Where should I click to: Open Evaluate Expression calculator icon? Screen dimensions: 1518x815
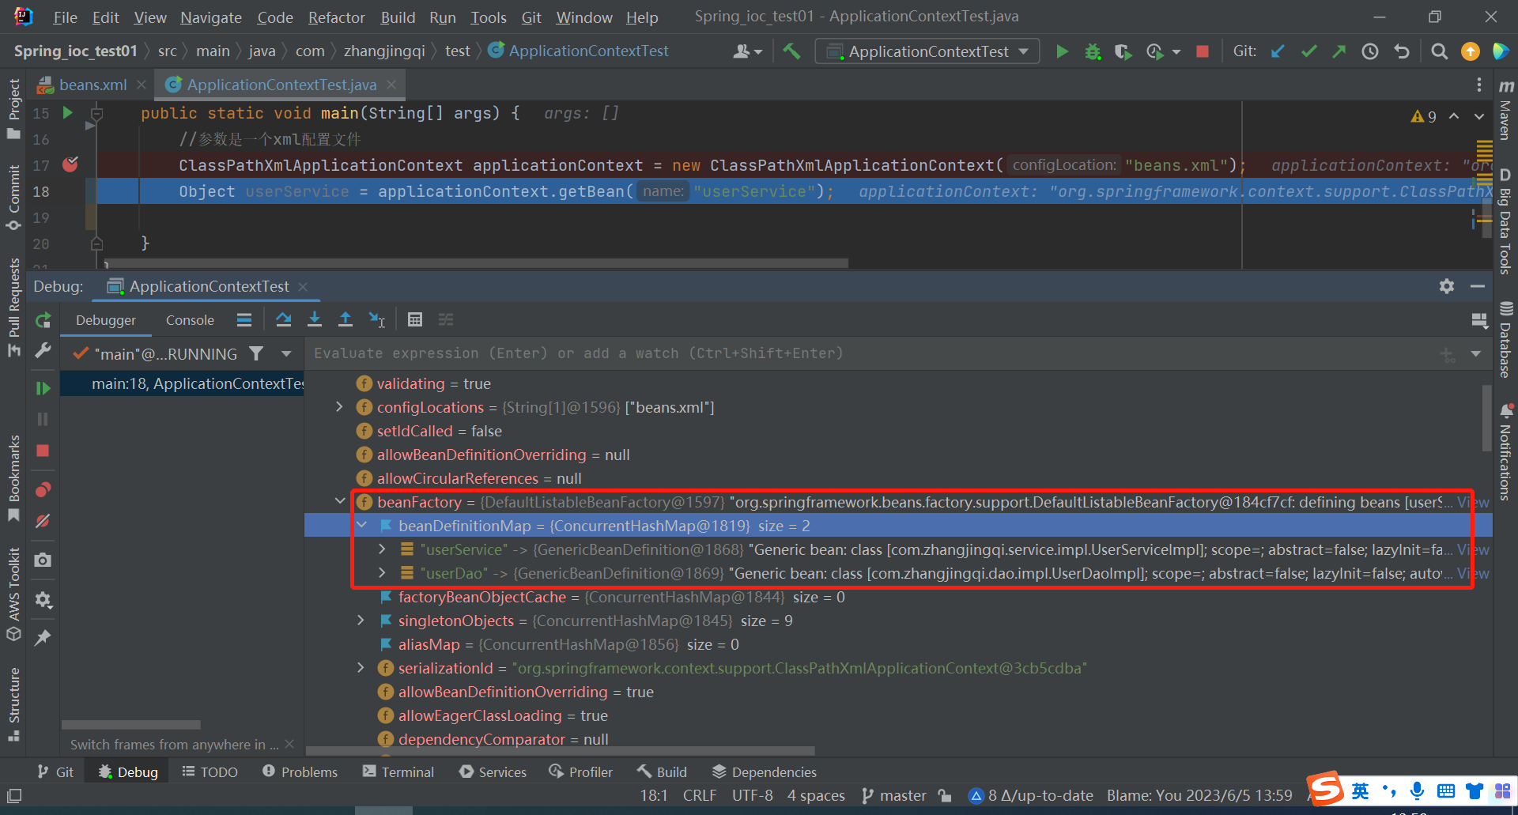[x=415, y=319]
